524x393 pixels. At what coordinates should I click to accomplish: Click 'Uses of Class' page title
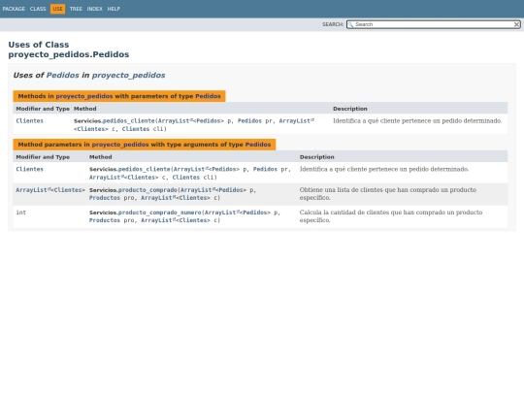coord(39,45)
